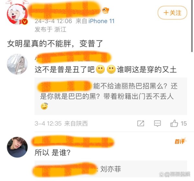
Task: Open the sheep cartoon poster avatar
Action: pyautogui.click(x=17, y=14)
